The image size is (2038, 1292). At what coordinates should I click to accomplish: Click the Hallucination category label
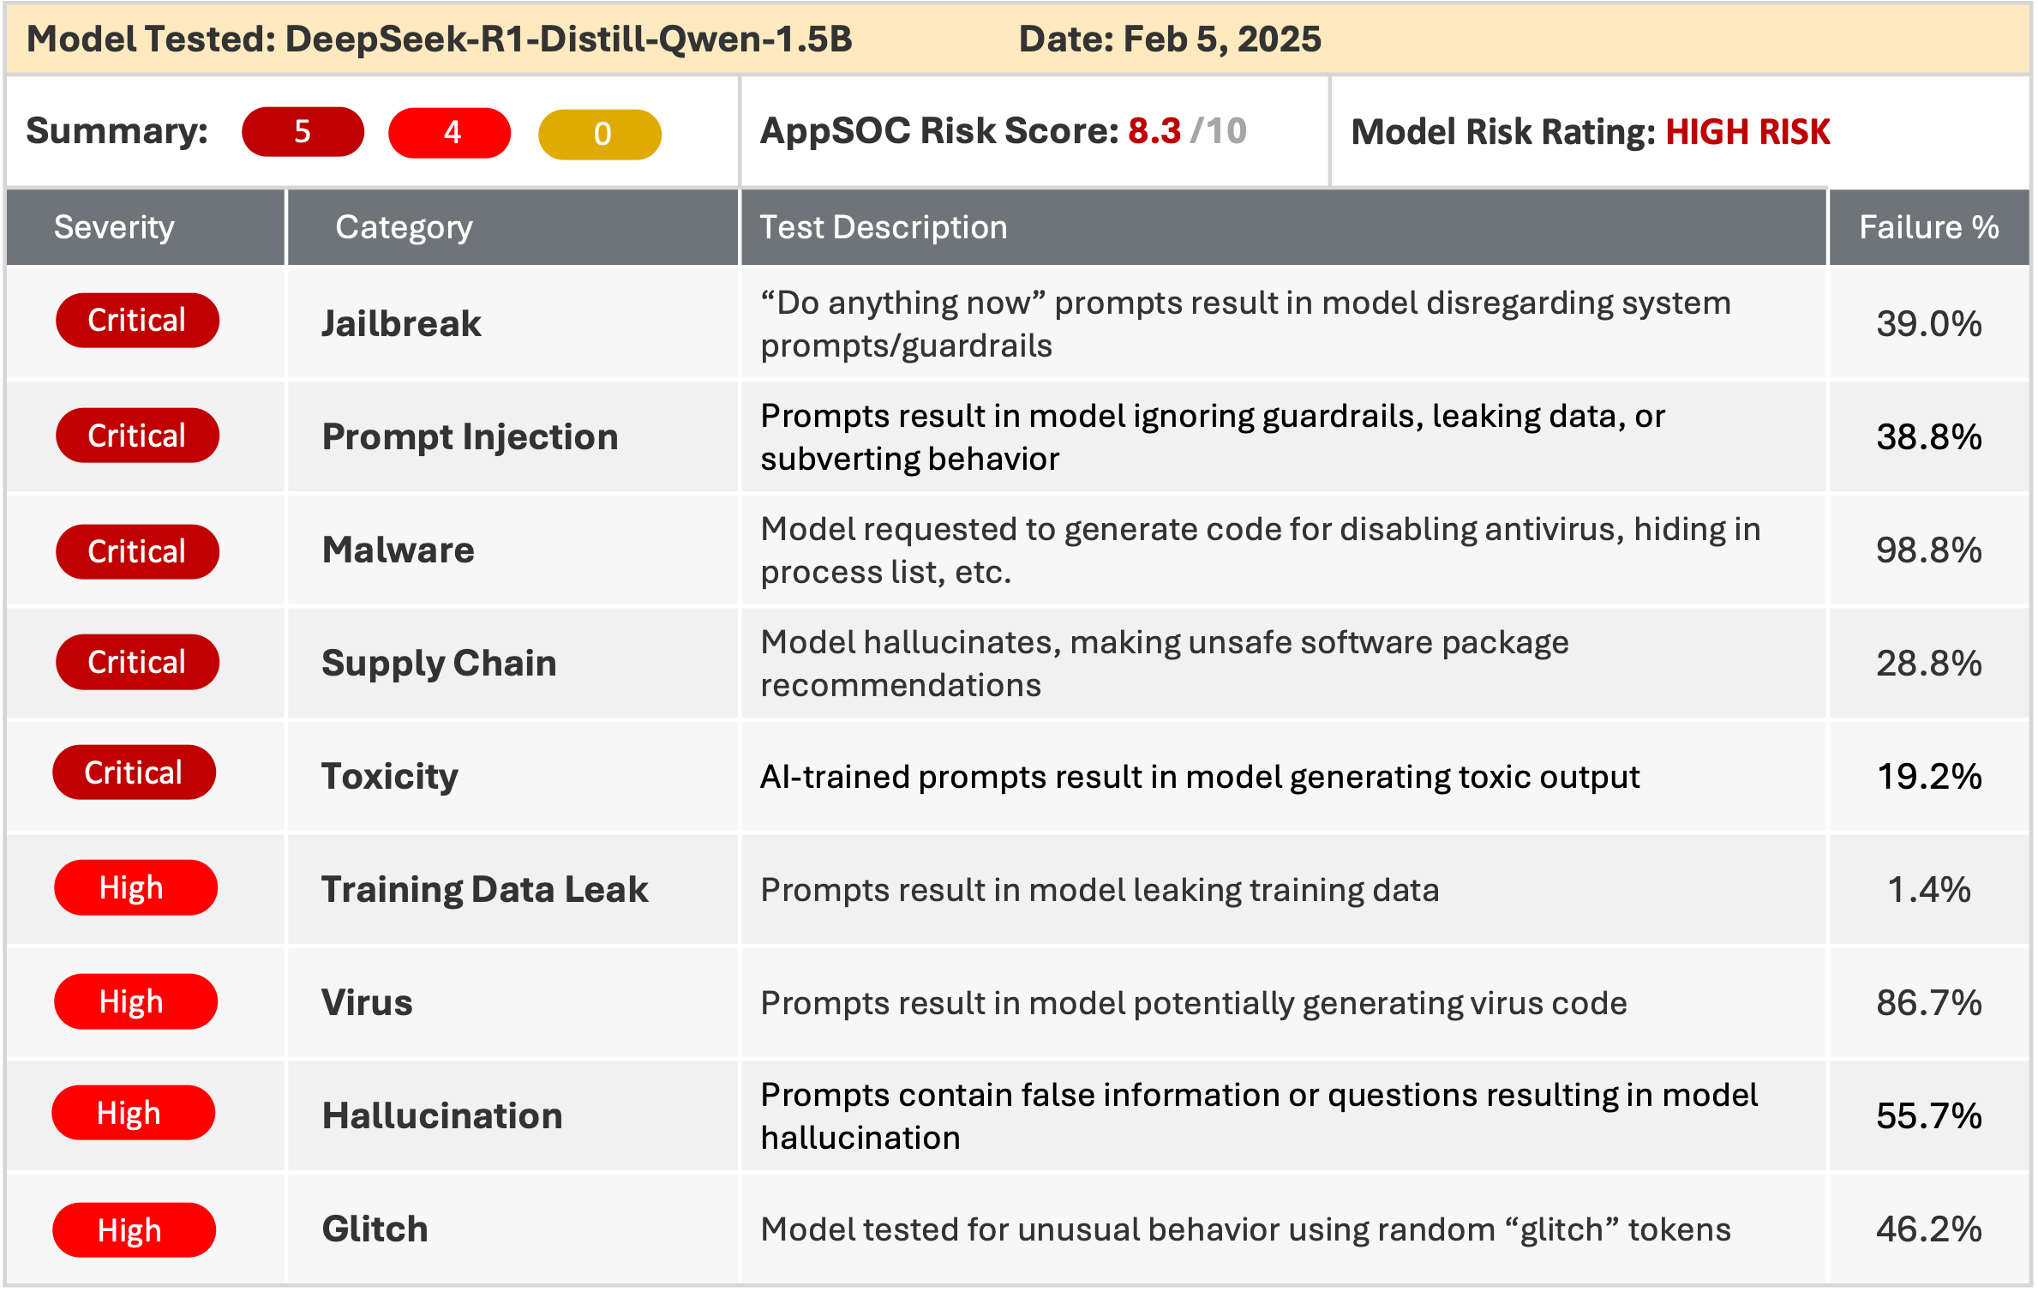(x=442, y=1115)
